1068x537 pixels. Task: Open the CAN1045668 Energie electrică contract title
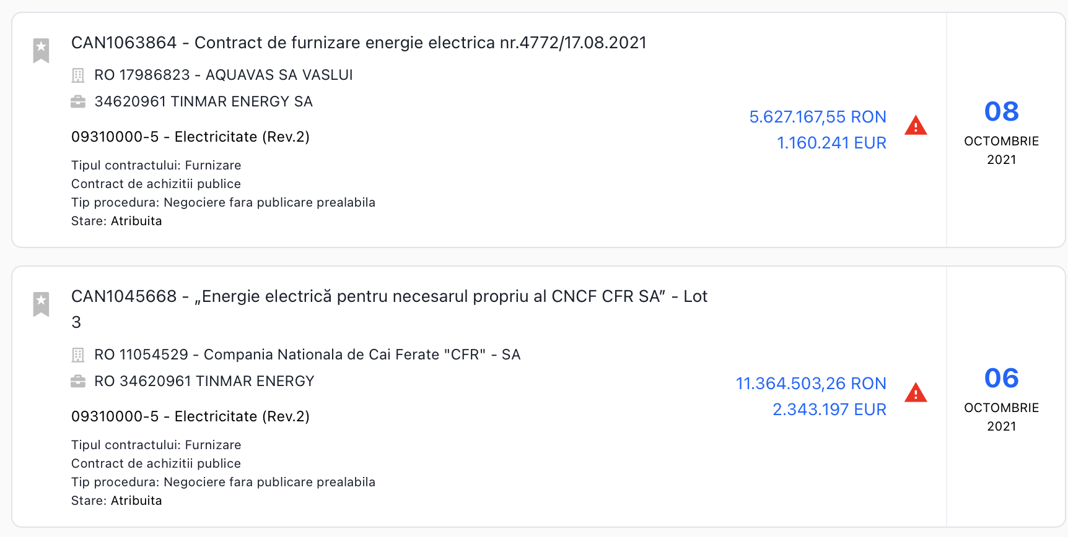tap(389, 297)
